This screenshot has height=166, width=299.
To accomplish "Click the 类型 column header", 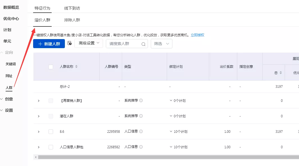I will point(127,66).
